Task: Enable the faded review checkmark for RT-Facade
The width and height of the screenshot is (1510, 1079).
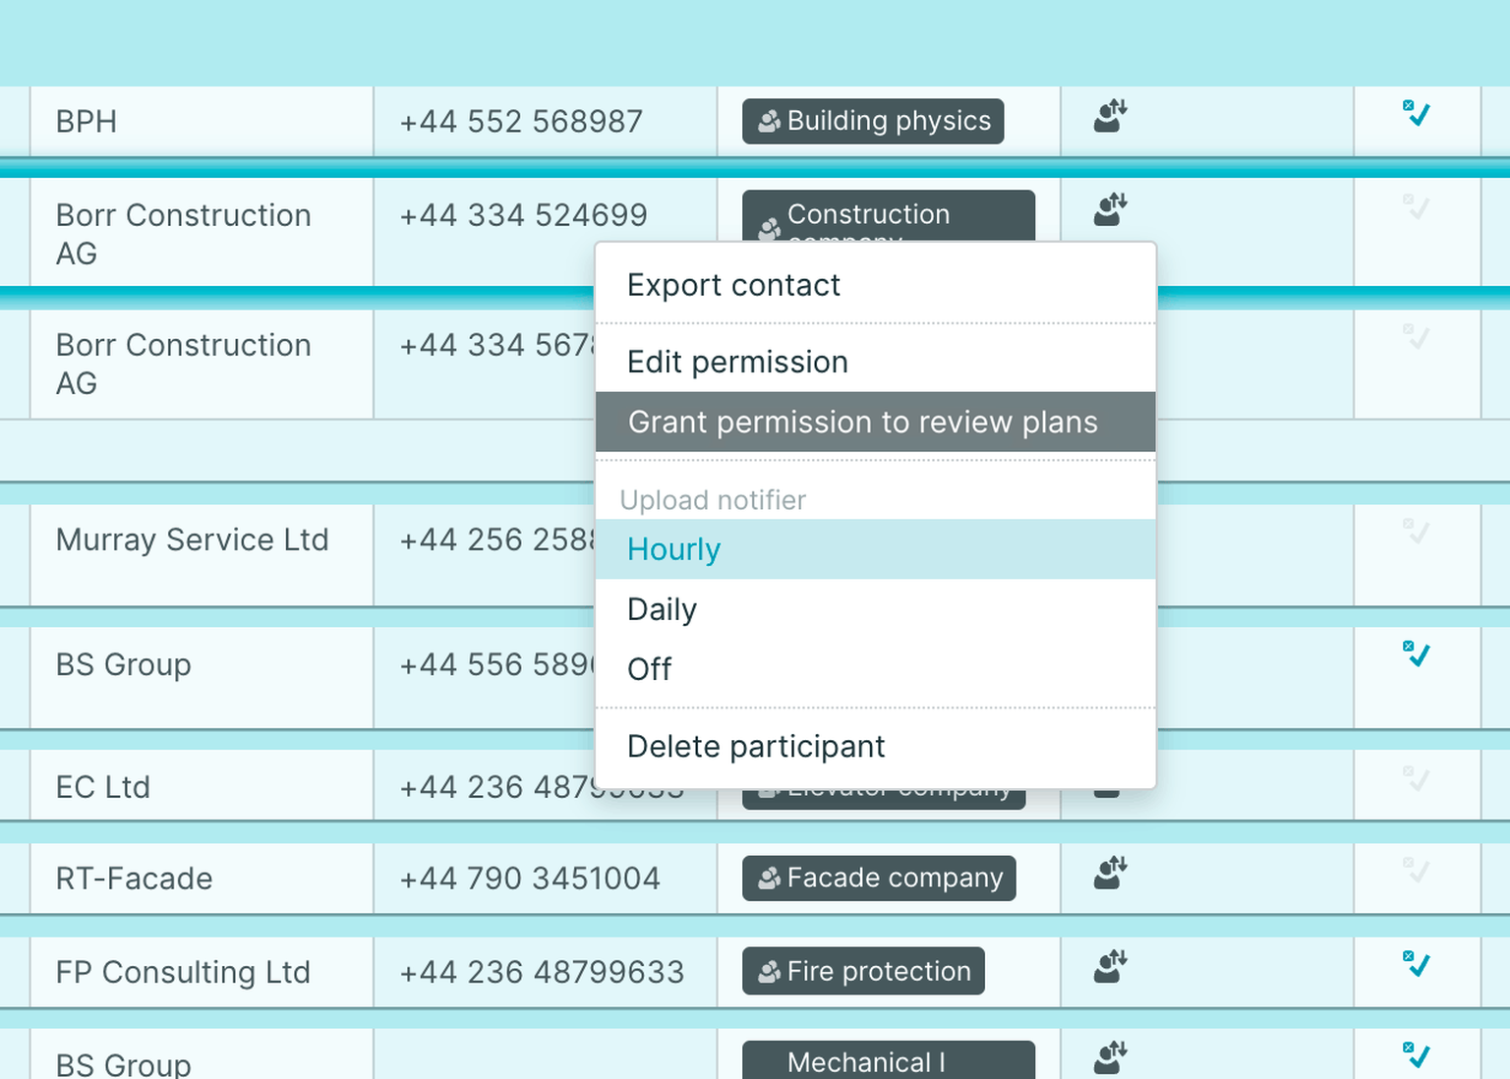Action: click(x=1416, y=871)
